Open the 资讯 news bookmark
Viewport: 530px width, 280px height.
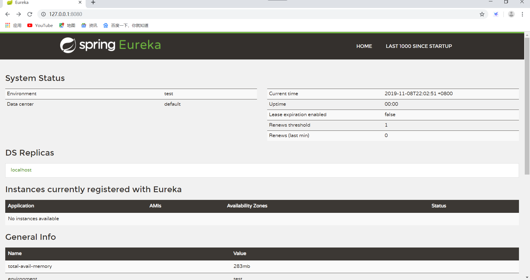click(x=89, y=25)
